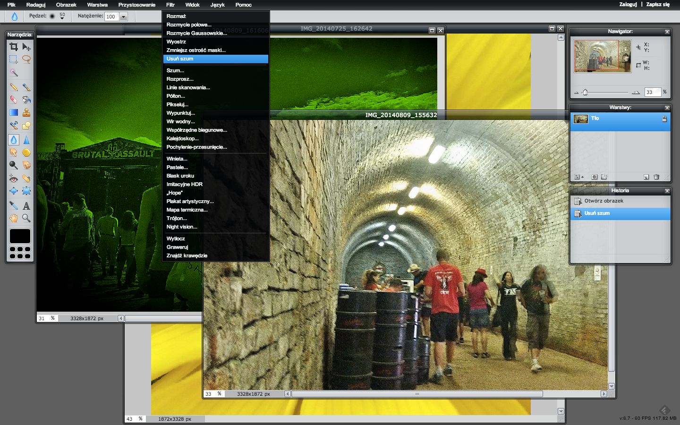Select the Sharpen cone tool

(26, 140)
